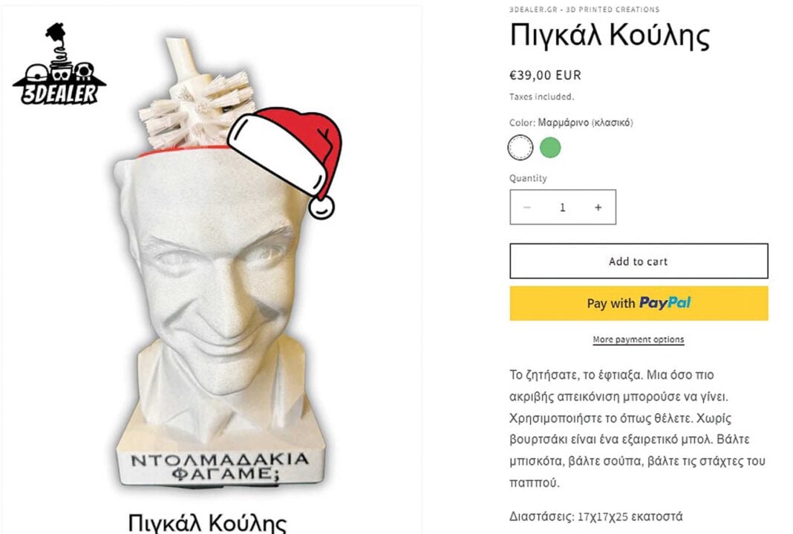
Task: Click the Πιγκάλ Κούλης product title heading
Action: coord(610,36)
